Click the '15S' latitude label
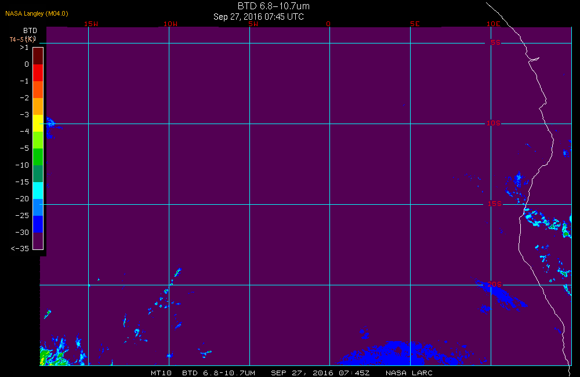580x377 pixels. coord(494,204)
